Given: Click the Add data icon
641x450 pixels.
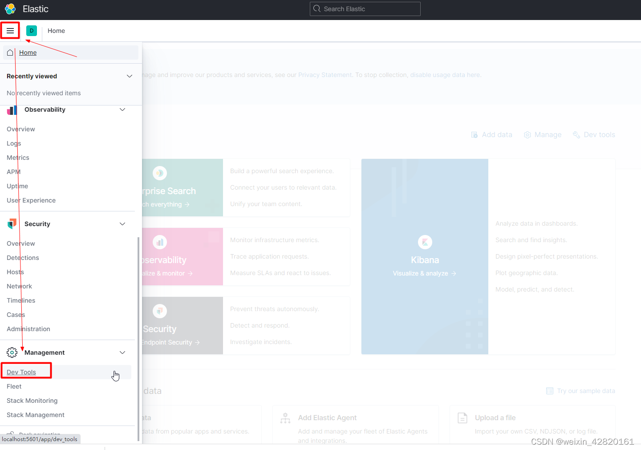Looking at the screenshot, I should coord(475,134).
